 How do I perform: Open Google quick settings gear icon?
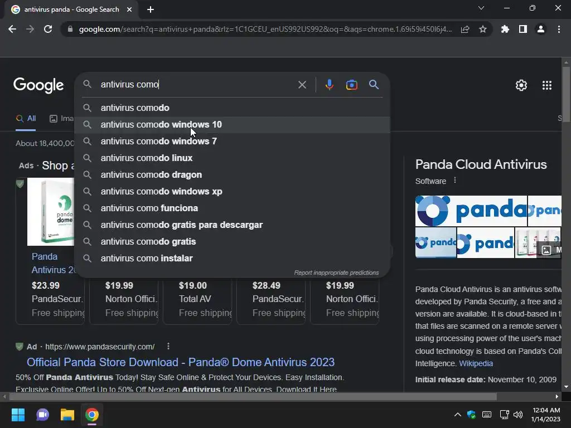(521, 85)
